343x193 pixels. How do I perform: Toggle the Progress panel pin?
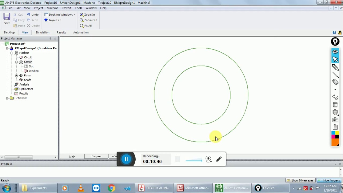coord(335,164)
